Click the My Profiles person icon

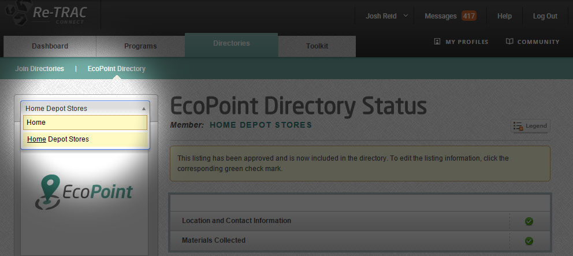[437, 42]
